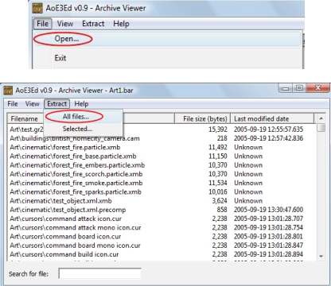331x286 pixels.
Task: Sort by Last modified date column header
Action: (x=272, y=118)
